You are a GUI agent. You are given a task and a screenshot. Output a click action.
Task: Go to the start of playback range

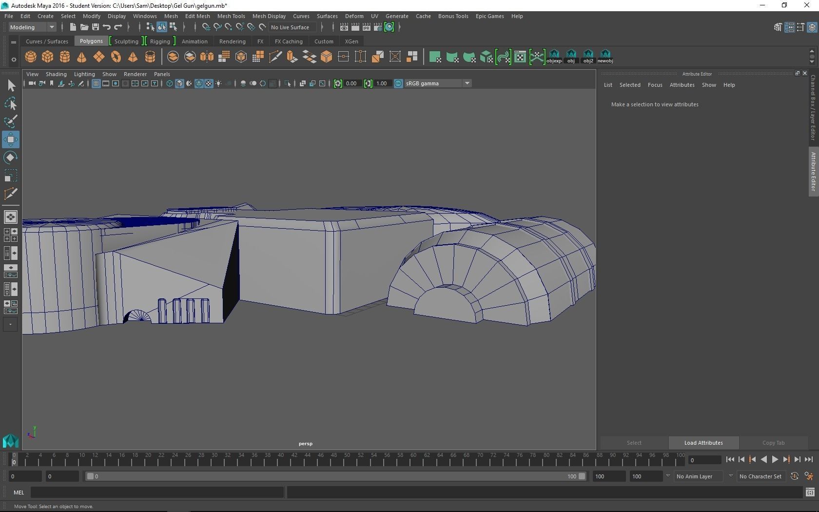730,459
